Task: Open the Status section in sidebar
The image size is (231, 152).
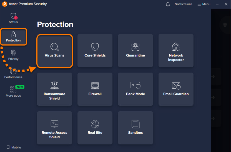Action: (13, 18)
